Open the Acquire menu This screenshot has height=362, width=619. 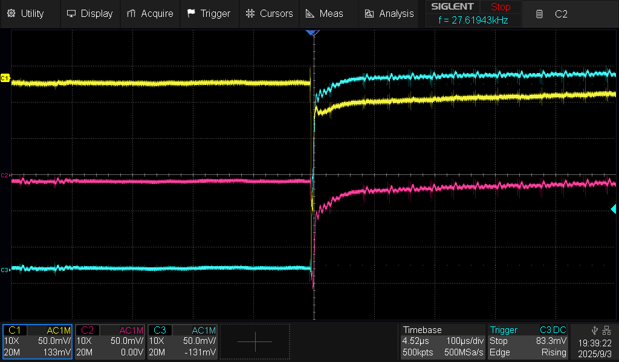(x=150, y=13)
